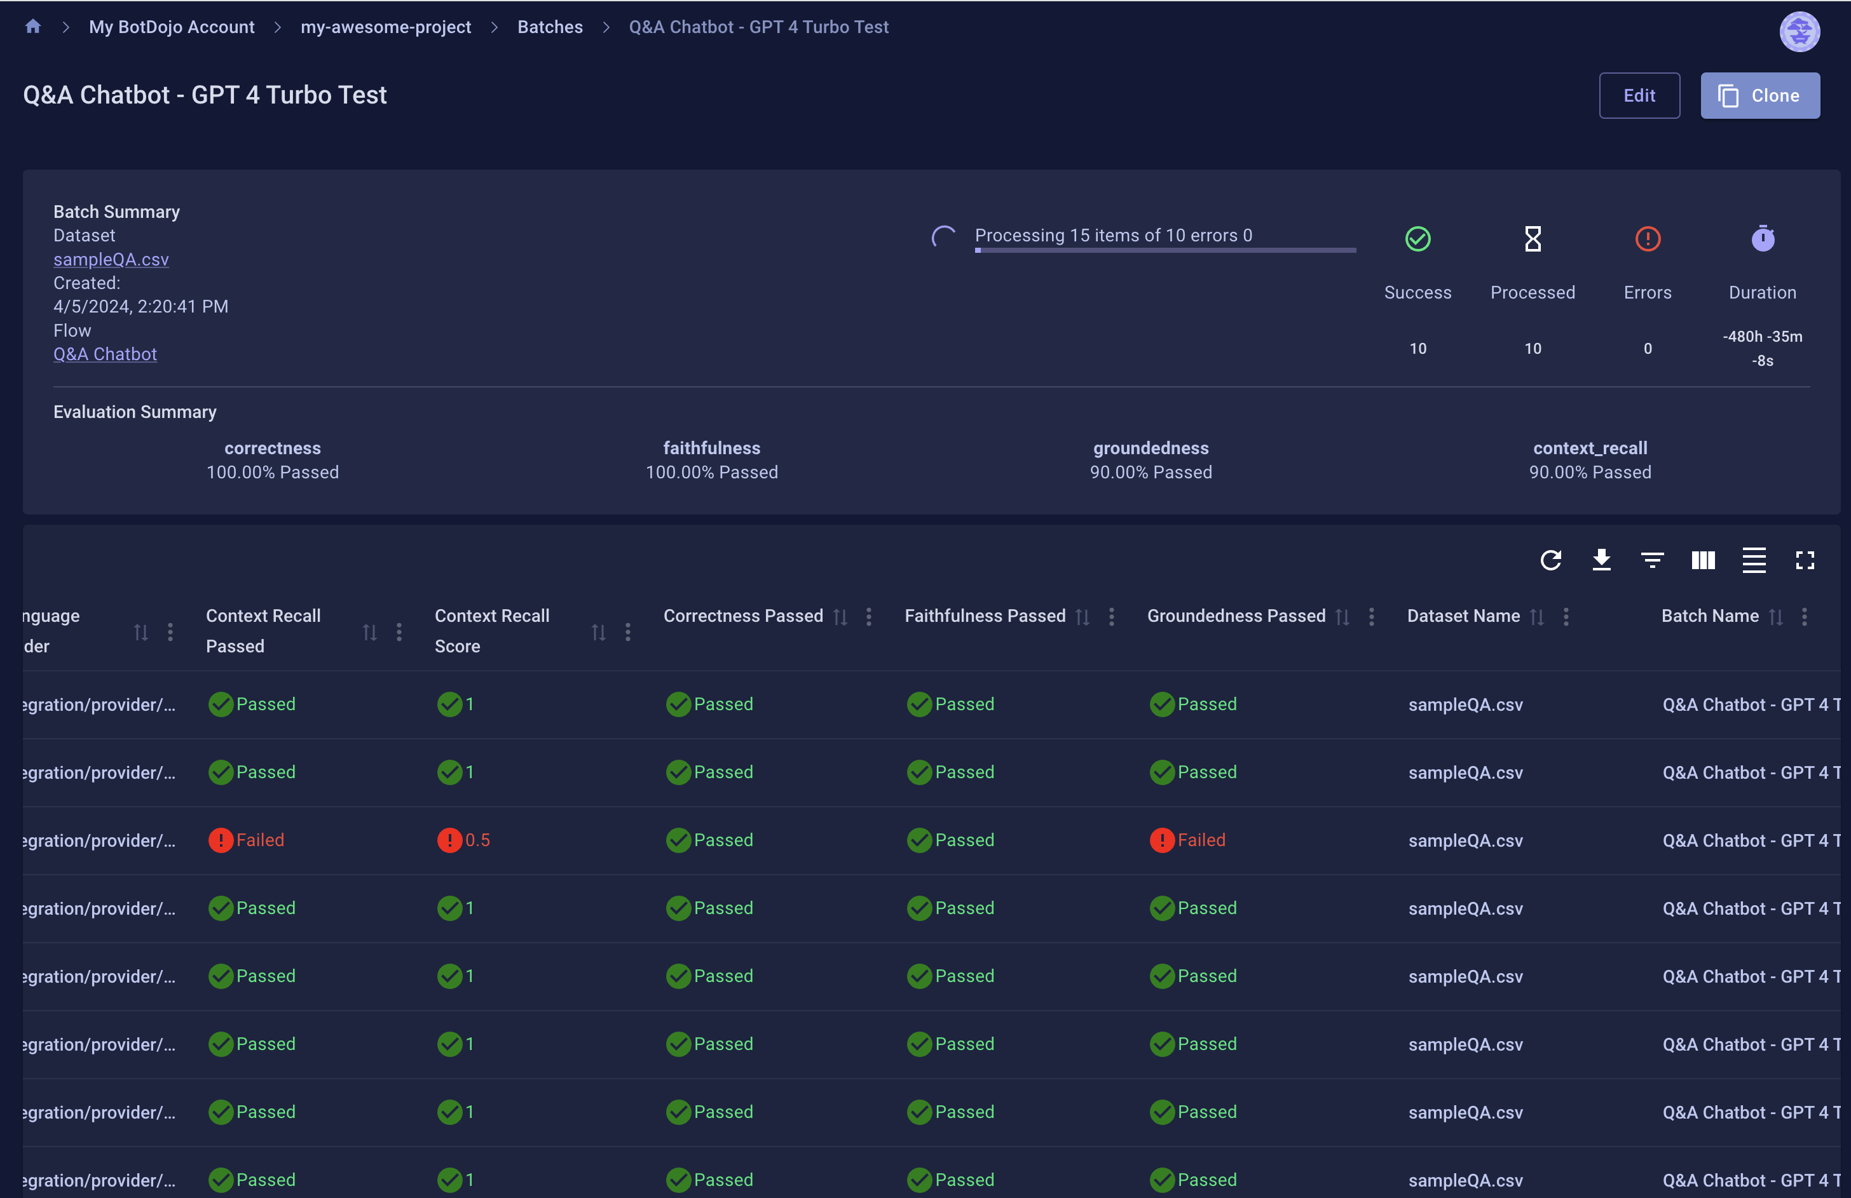Click the Batch Summary heading
Viewport: 1851px width, 1198px height.
coord(116,212)
